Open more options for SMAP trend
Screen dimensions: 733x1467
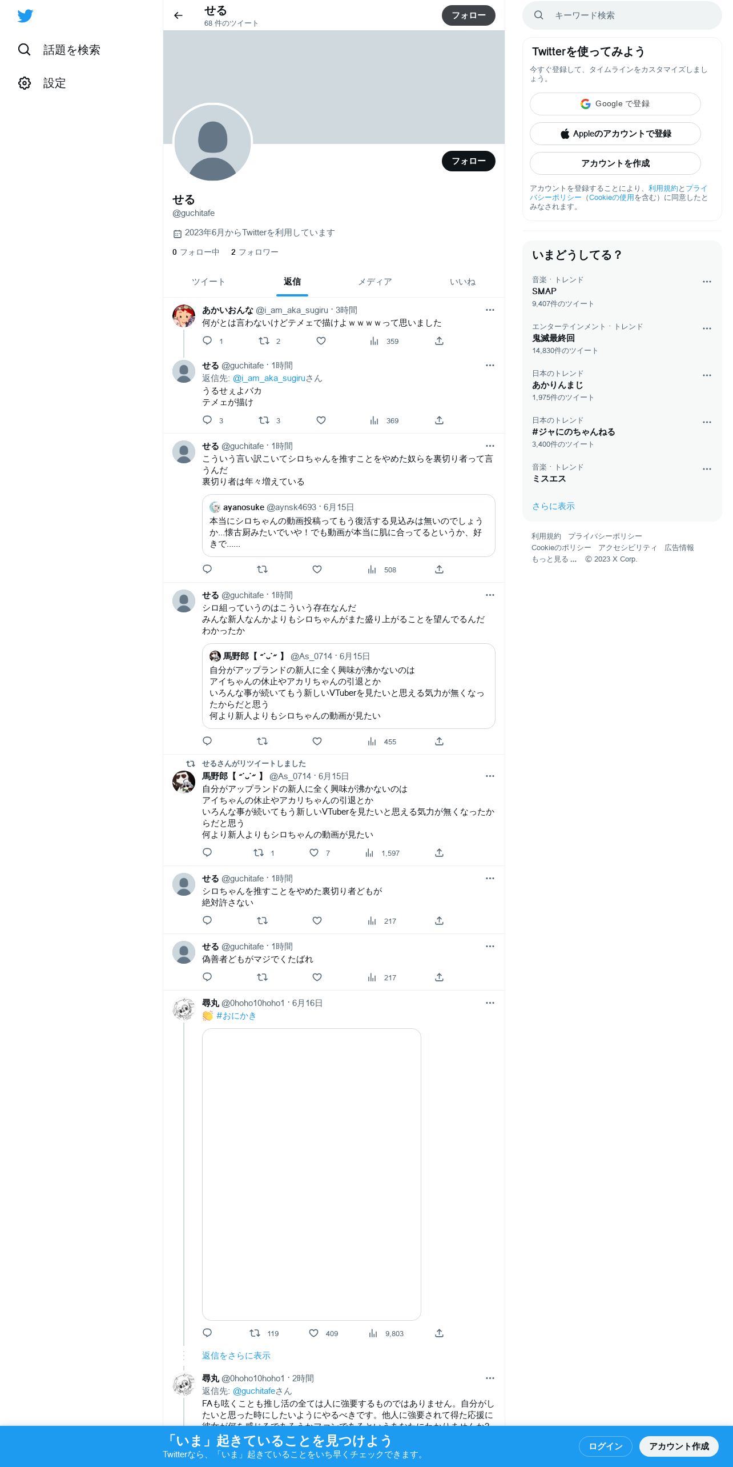point(707,282)
